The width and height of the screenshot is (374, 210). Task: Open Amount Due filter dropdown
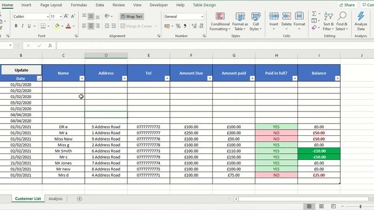click(x=209, y=78)
